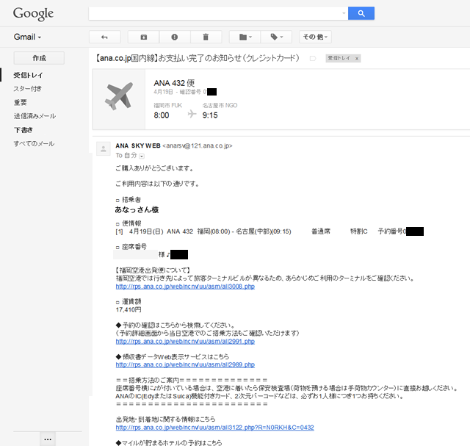Click the arrival time 9:15

210,115
